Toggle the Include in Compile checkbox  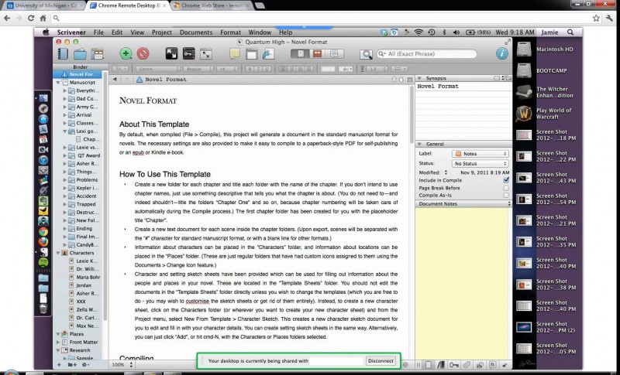tap(506, 180)
